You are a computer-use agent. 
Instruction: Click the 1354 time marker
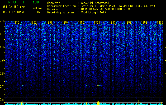point(65,23)
